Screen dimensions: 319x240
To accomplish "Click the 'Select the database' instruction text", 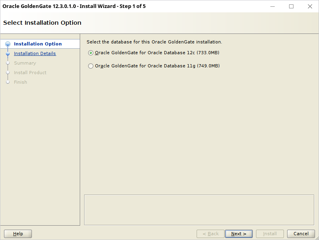I will (x=154, y=42).
